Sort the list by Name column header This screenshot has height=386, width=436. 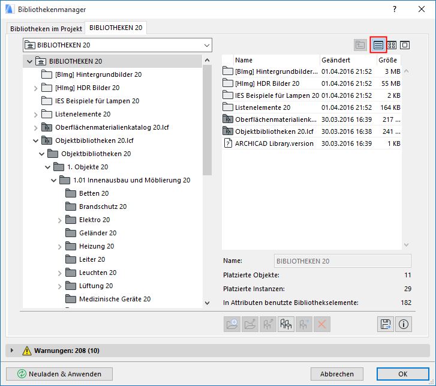(276, 60)
